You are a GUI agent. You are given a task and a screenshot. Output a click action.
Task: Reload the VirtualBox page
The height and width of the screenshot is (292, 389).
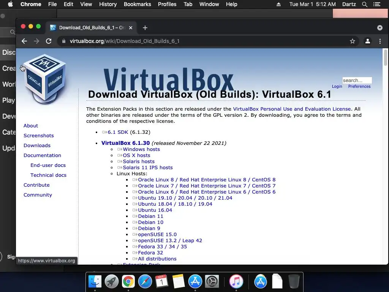[49, 41]
